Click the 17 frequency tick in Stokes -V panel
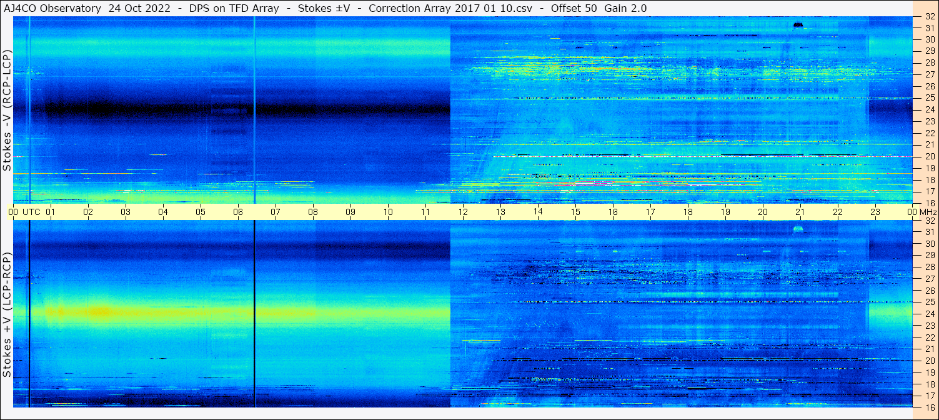The width and height of the screenshot is (939, 420). click(x=929, y=191)
